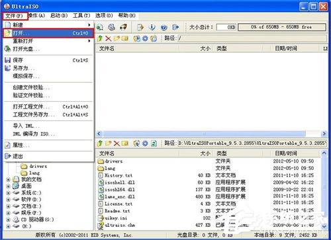331x240 pixels.
Task: Click the exit door icon in the toolbar
Action: tap(175, 27)
